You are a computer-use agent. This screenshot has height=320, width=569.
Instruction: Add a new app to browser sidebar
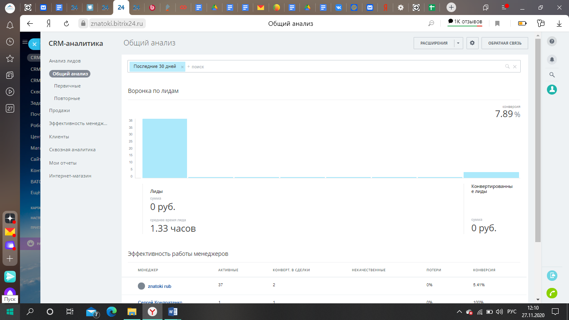pos(10,259)
